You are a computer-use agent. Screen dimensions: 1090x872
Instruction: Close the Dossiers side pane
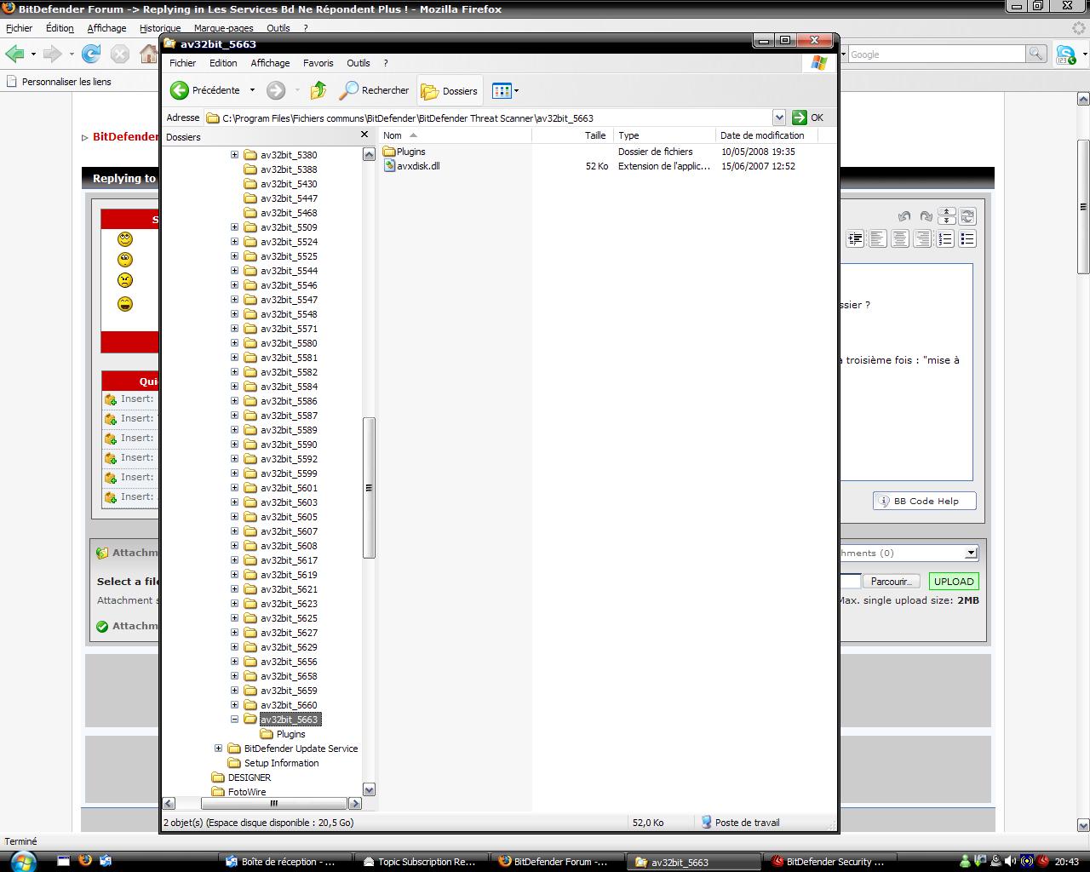pos(364,135)
